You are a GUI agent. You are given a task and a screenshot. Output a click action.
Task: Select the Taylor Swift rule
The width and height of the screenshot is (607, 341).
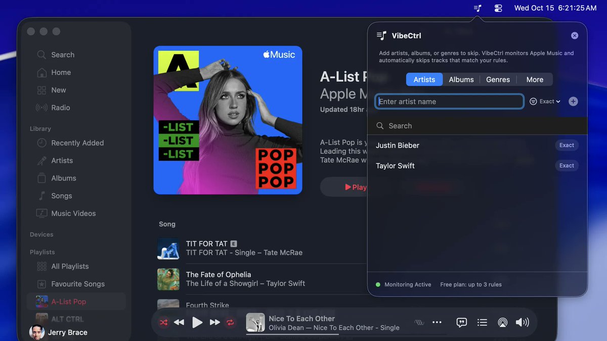click(478, 166)
